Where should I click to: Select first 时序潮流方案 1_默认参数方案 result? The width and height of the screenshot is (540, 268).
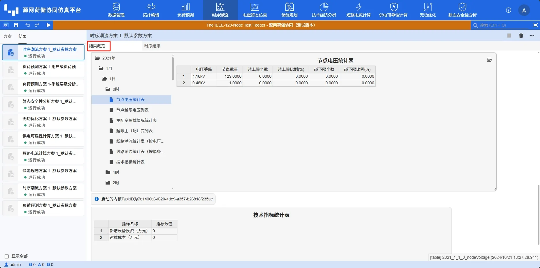[43, 52]
